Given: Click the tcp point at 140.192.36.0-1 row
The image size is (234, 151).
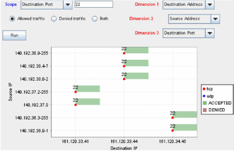Looking at the screenshot, I should 173,131.
